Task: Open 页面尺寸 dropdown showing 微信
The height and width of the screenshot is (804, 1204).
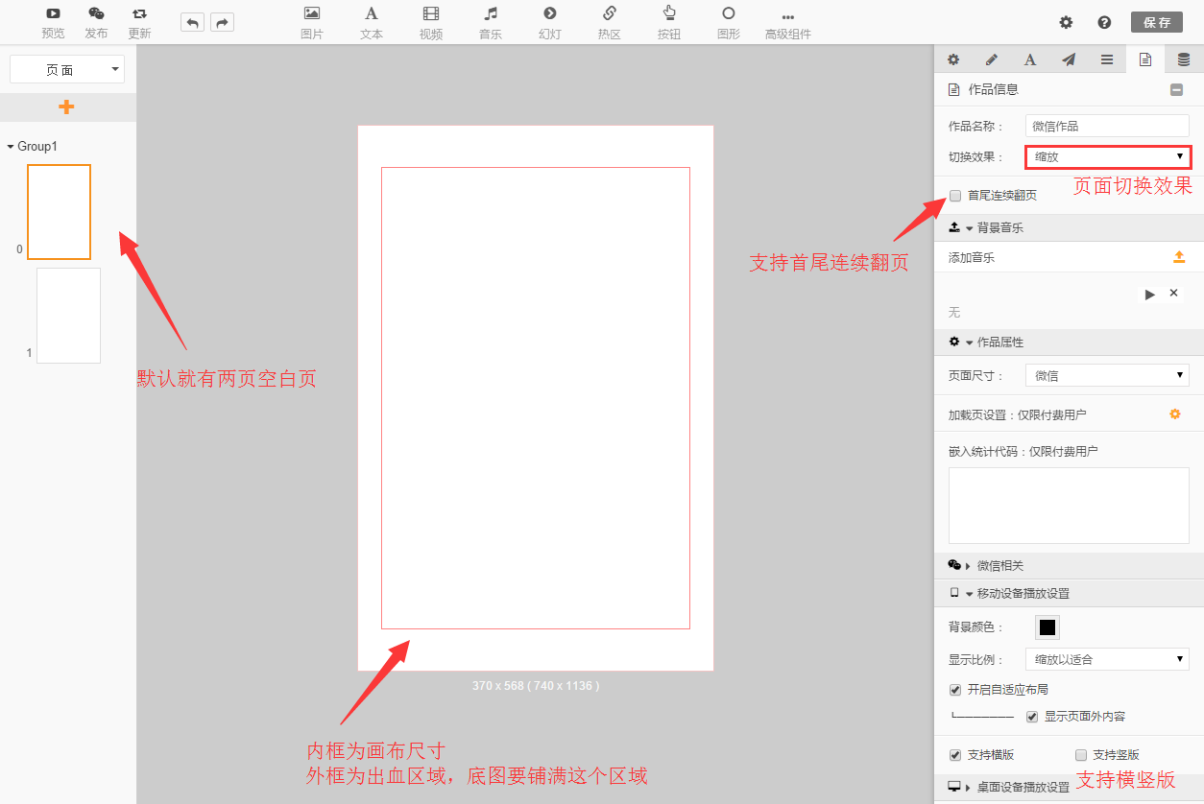Action: [x=1107, y=375]
